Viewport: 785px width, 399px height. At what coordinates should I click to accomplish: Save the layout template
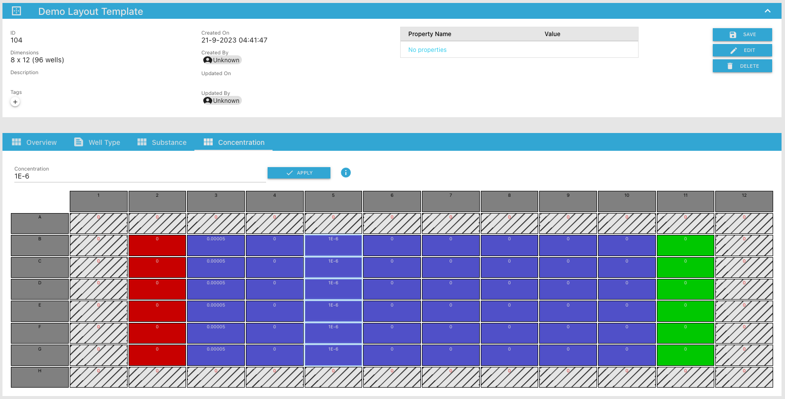[x=742, y=35]
